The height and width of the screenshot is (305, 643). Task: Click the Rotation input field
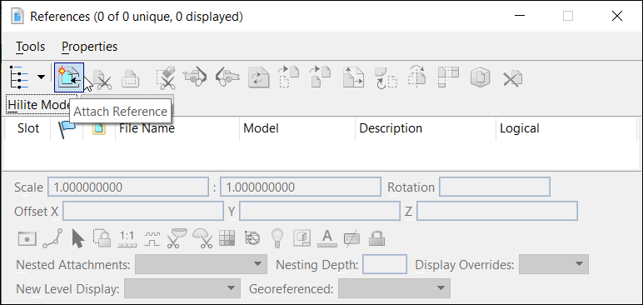pyautogui.click(x=495, y=187)
